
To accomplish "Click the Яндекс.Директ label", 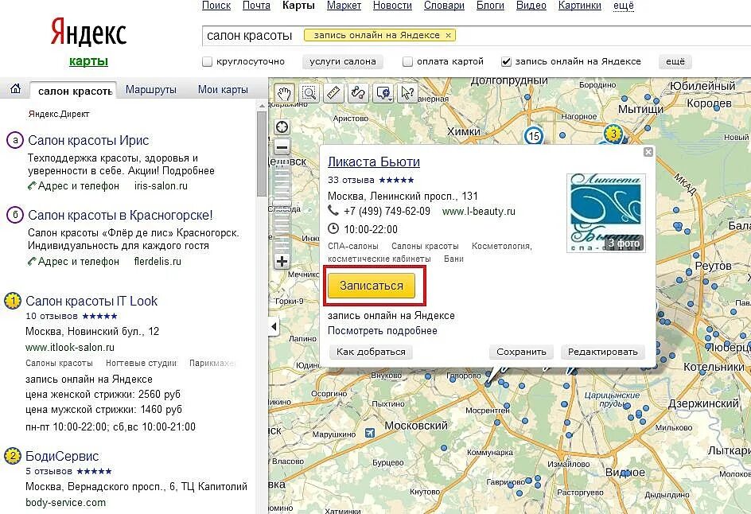I will click(59, 114).
